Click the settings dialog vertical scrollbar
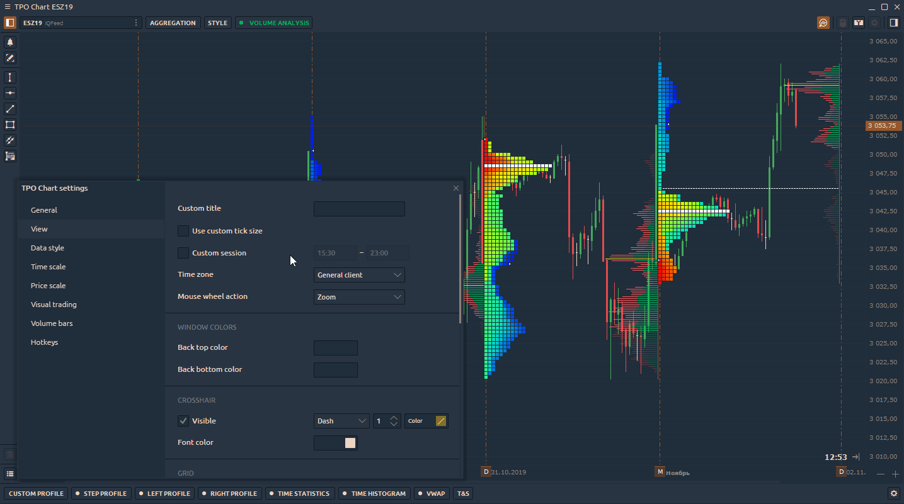 click(461, 259)
